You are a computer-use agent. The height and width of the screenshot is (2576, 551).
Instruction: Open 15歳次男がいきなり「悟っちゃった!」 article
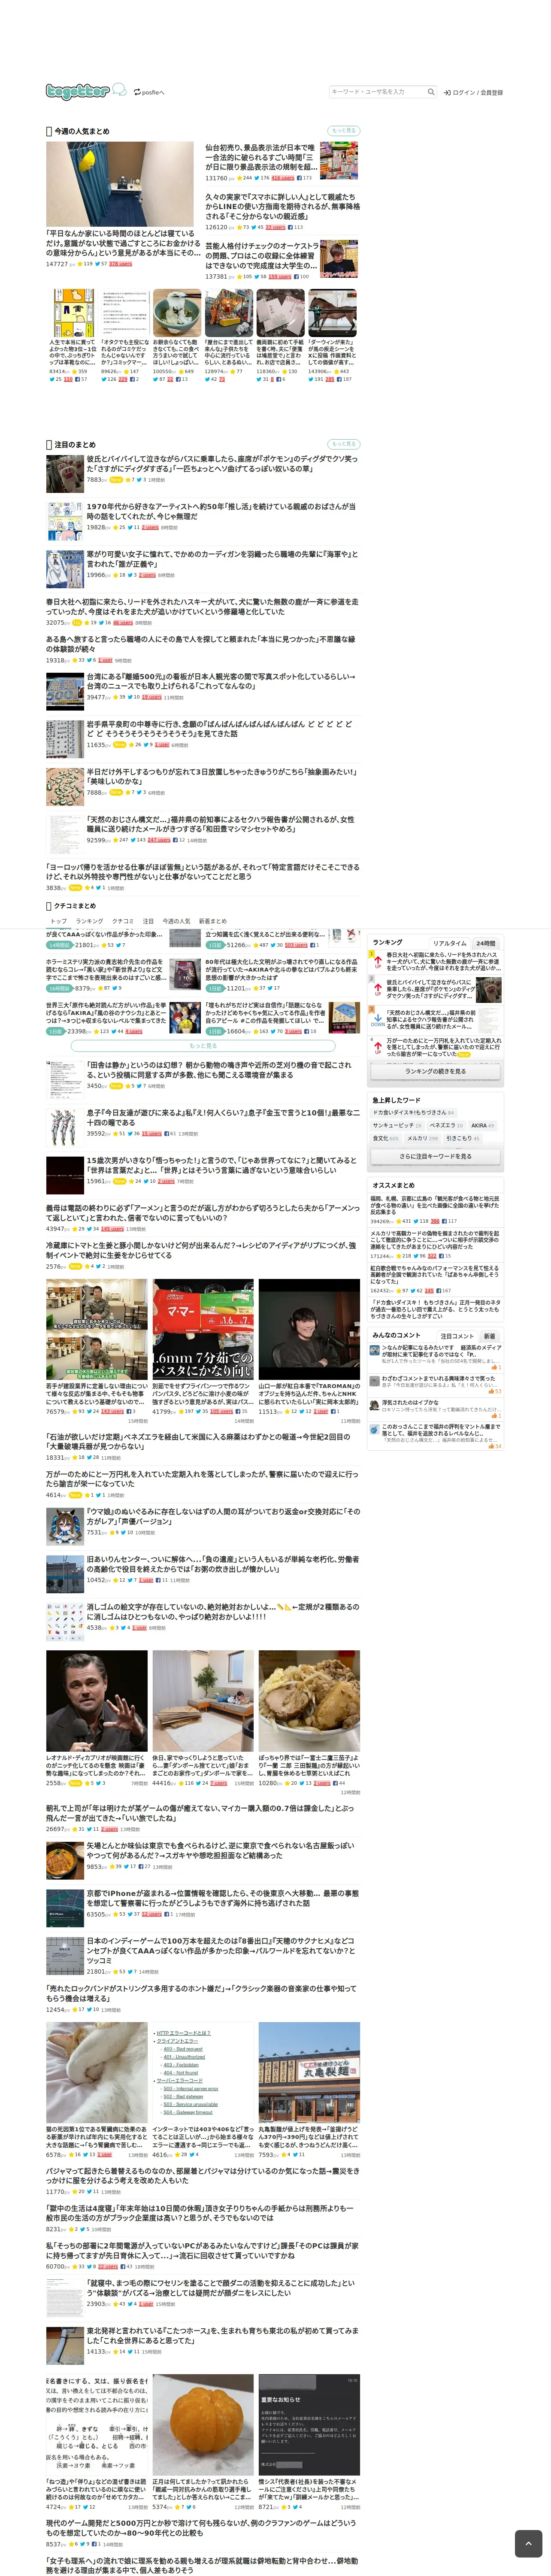pyautogui.click(x=221, y=1165)
